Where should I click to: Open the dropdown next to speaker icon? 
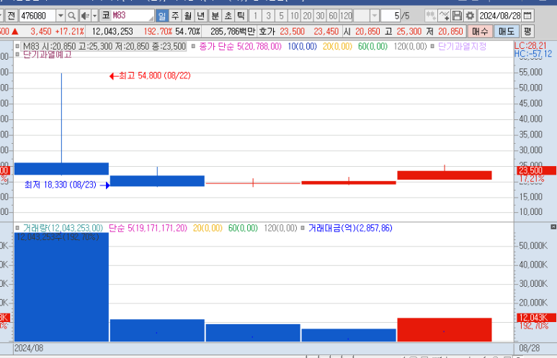[x=94, y=15]
